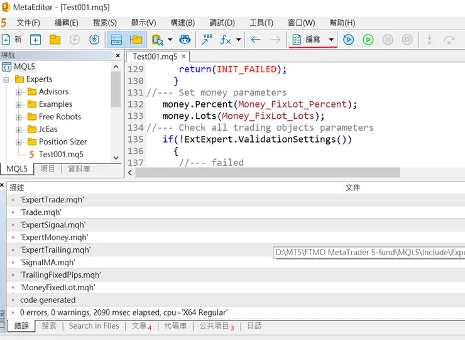The height and width of the screenshot is (340, 465).
Task: Switch to the 資料庫 navigator tab
Action: 79,169
